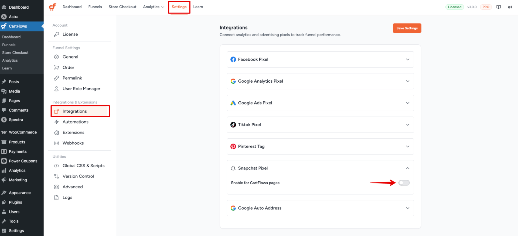This screenshot has height=236, width=518.
Task: Open the Store Checkout tab in top bar
Action: pos(122,7)
